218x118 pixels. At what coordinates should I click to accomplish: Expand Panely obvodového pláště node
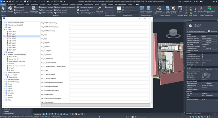tap(5, 23)
